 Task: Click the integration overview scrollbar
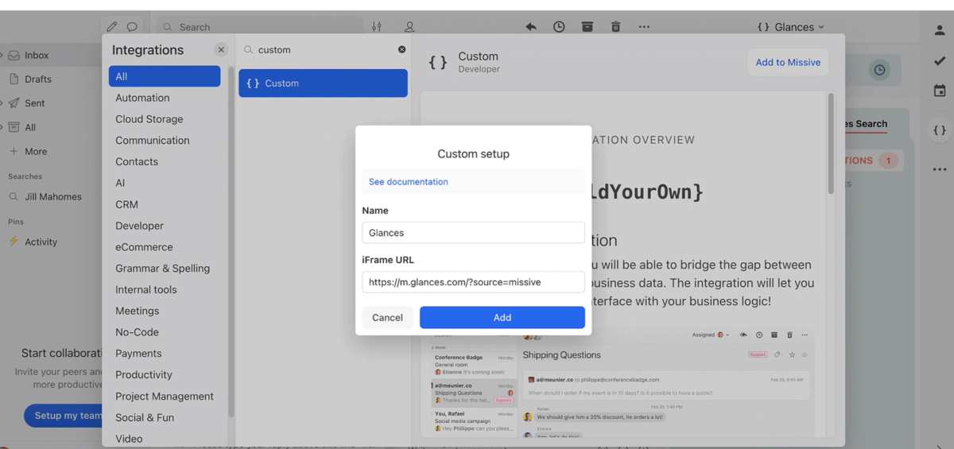click(x=832, y=143)
